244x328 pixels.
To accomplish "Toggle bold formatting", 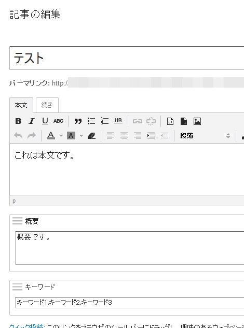I will tap(18, 121).
